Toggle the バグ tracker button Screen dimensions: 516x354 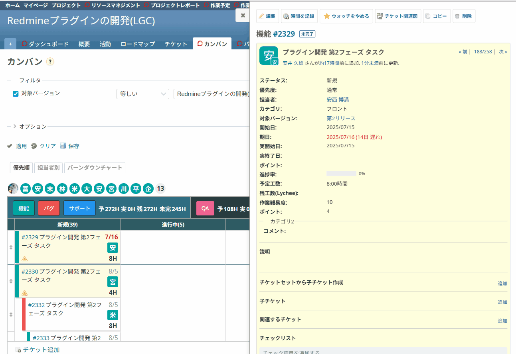(49, 208)
